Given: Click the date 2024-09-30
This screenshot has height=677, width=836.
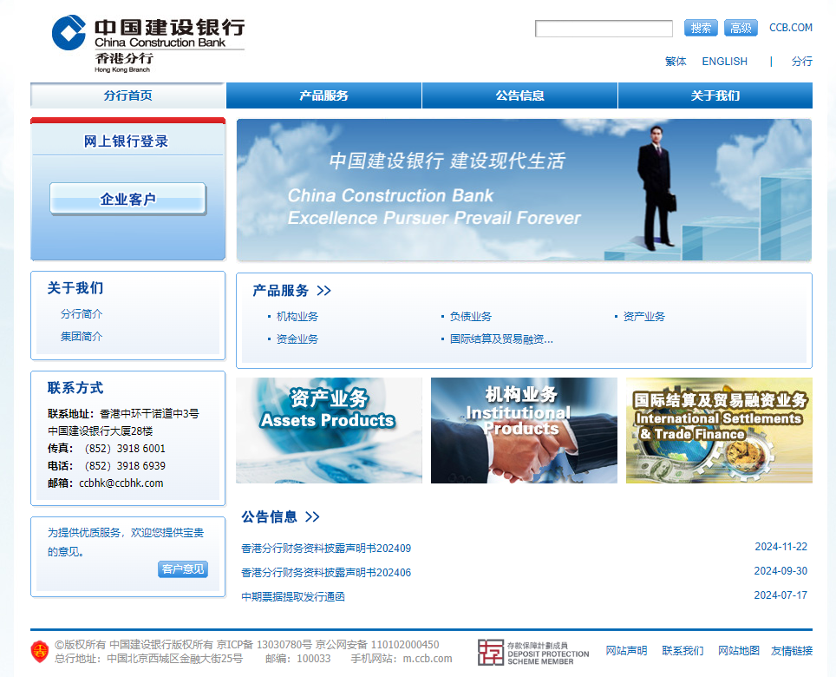Looking at the screenshot, I should [780, 571].
